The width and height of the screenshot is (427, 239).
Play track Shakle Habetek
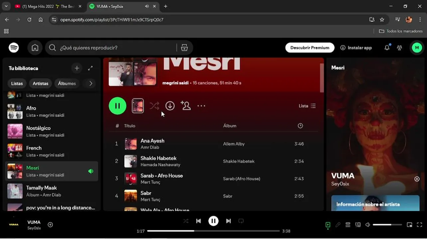point(158,158)
